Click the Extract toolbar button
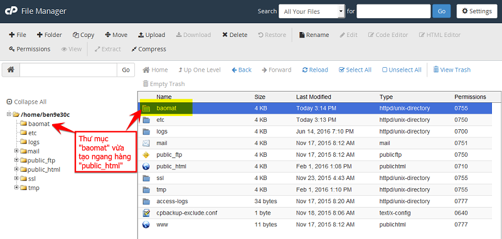The width and height of the screenshot is (502, 239). click(107, 49)
